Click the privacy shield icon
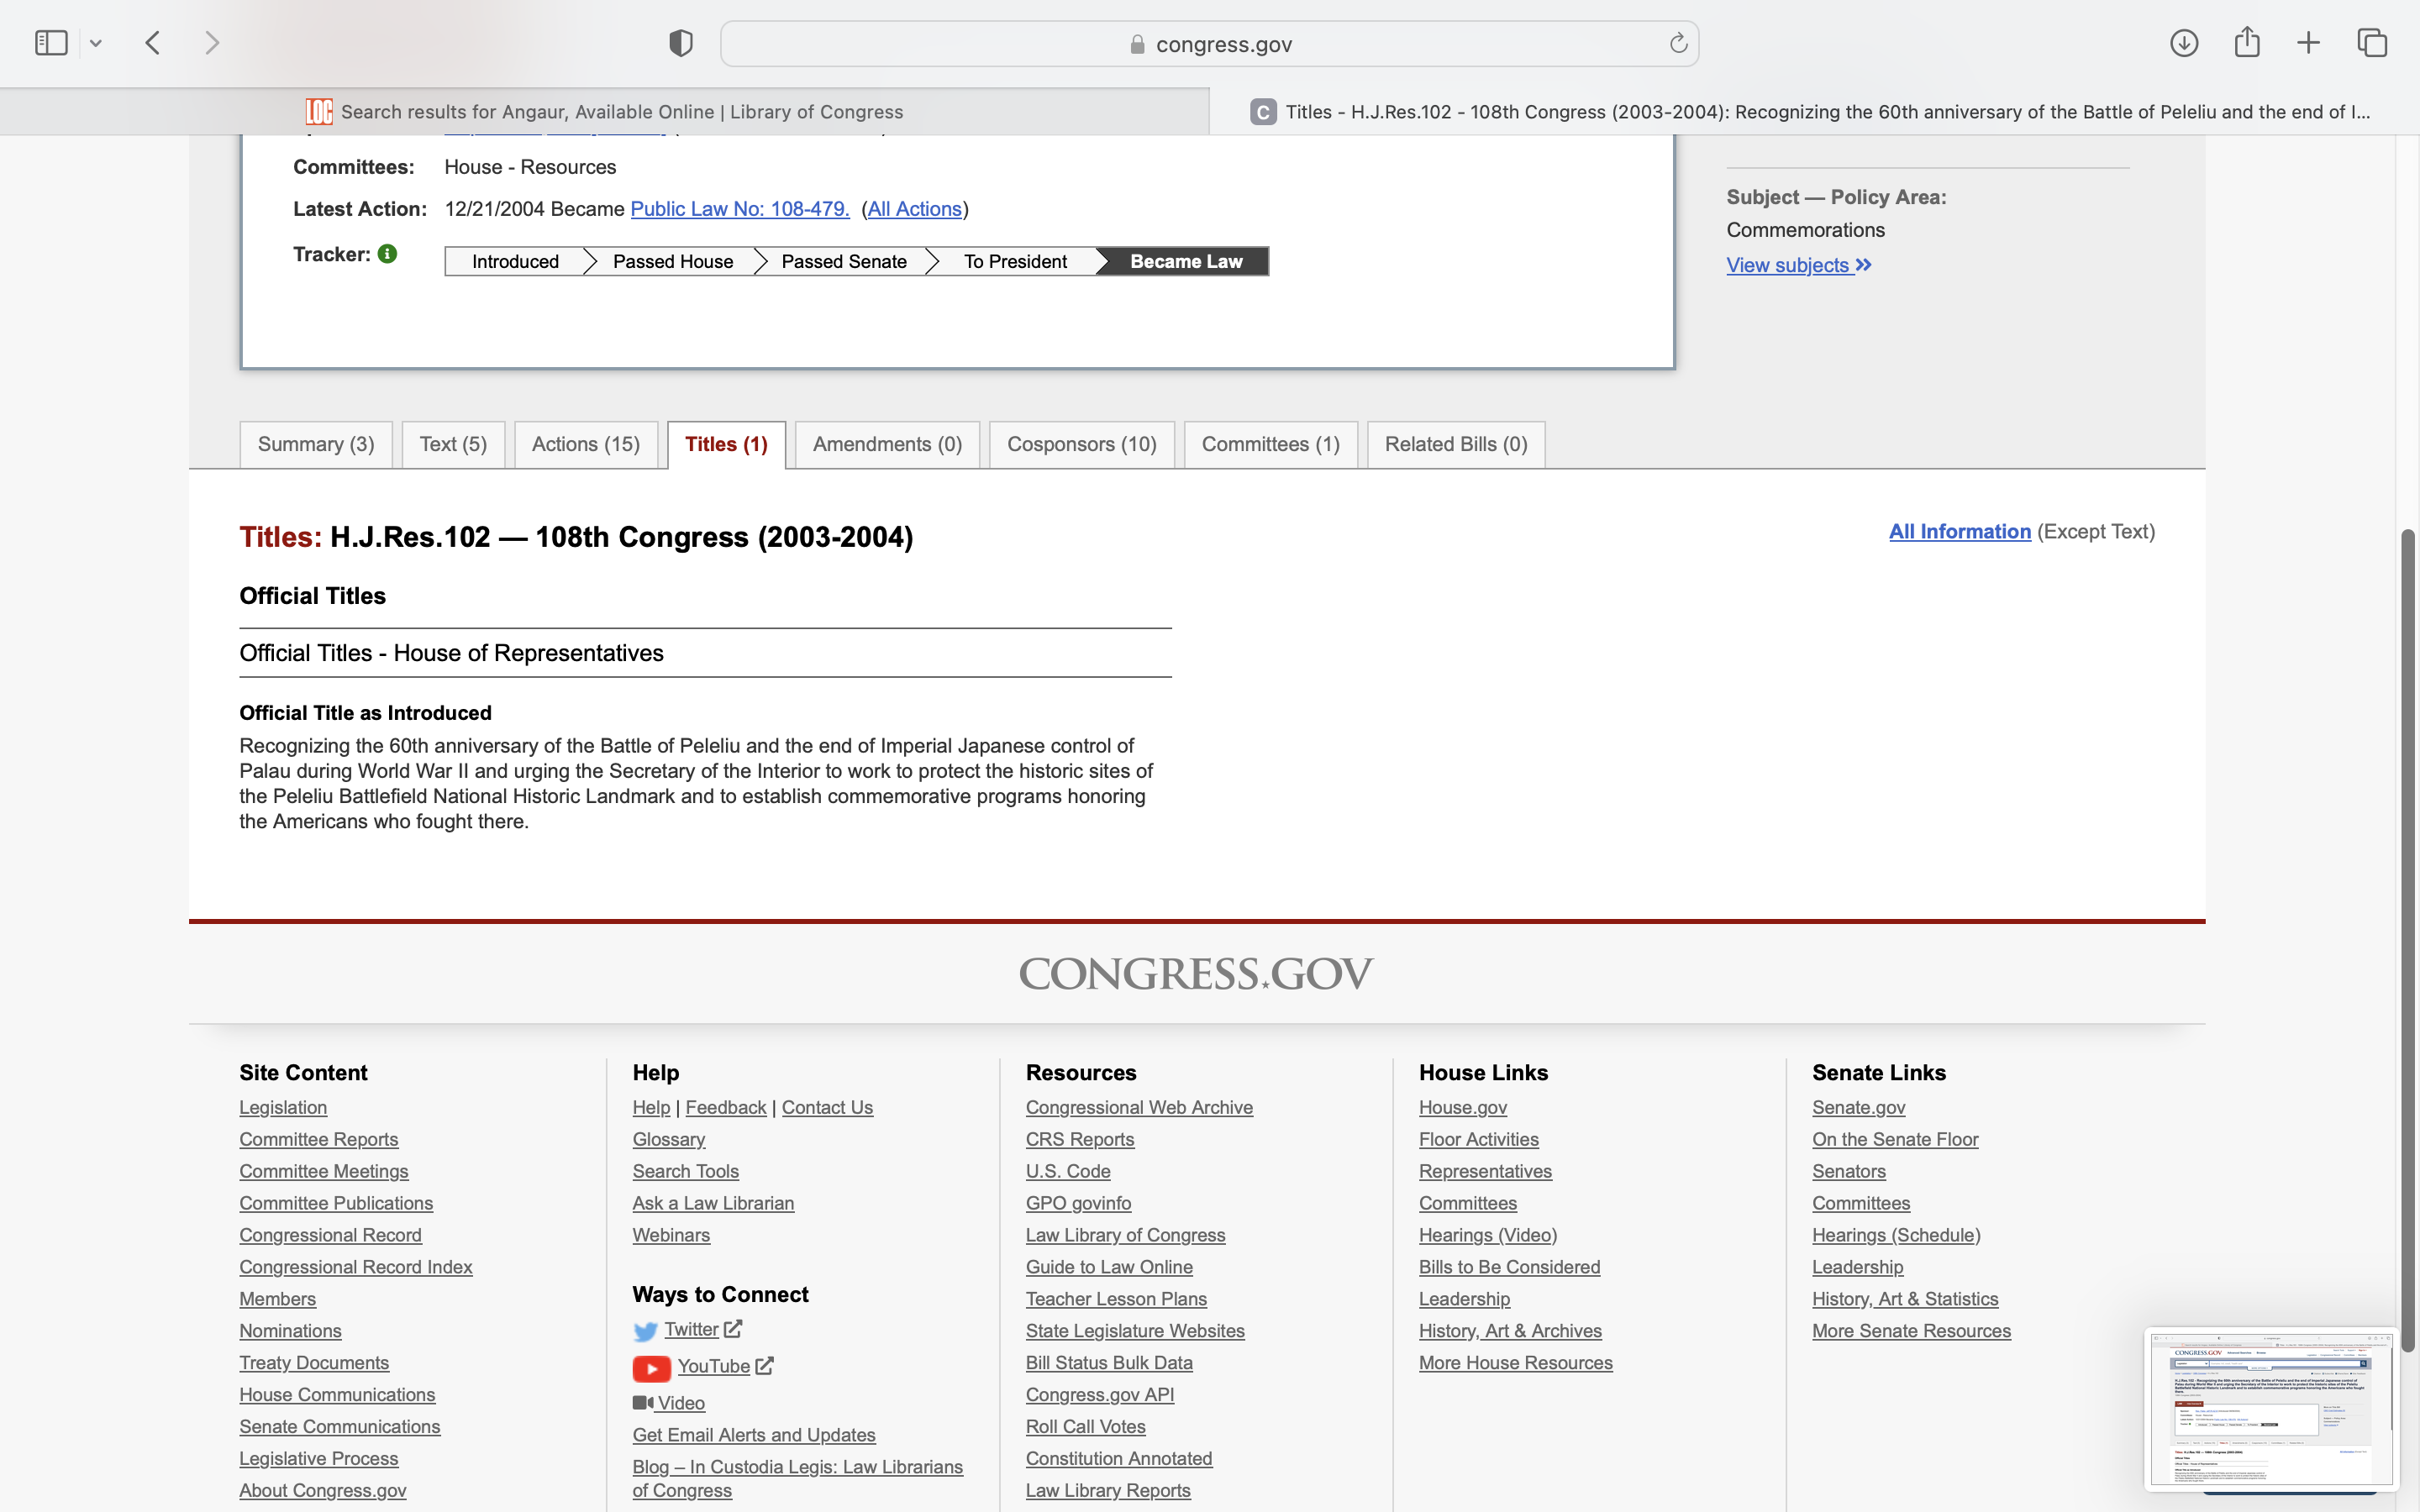This screenshot has width=2420, height=1512. pos(680,43)
